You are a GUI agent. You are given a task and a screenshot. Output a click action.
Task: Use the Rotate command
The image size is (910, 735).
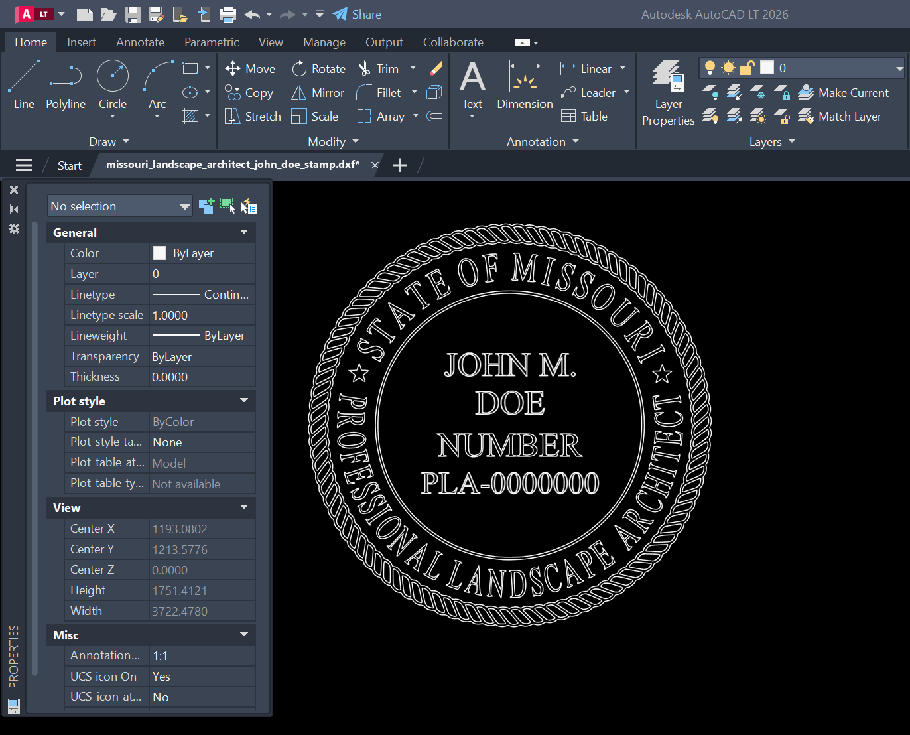(318, 69)
